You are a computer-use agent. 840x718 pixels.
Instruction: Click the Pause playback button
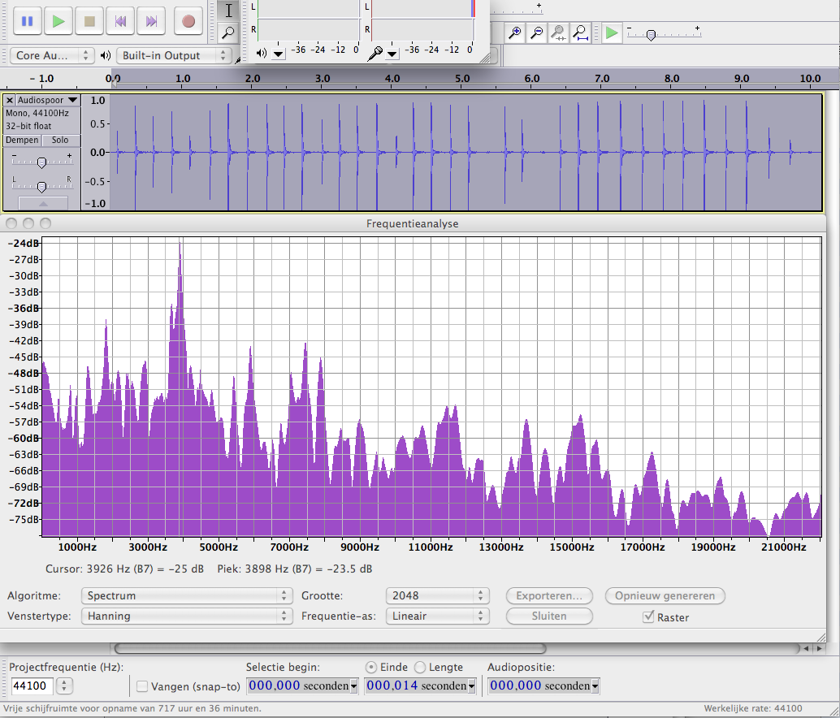point(28,21)
